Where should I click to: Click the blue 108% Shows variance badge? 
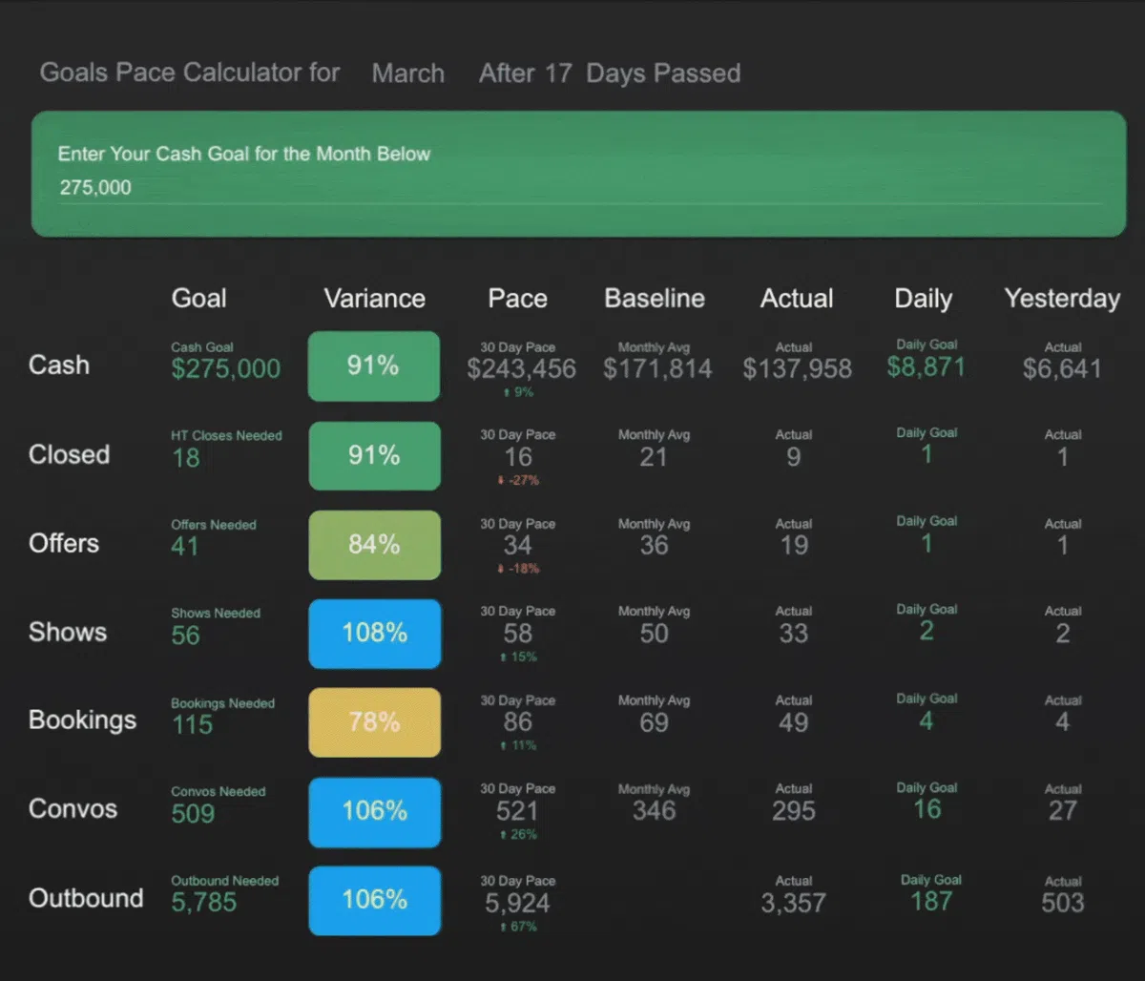374,634
